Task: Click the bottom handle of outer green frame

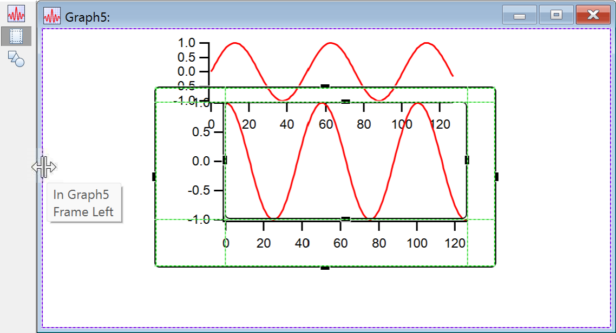Action: click(325, 268)
